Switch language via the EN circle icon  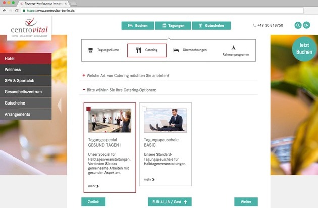pyautogui.click(x=306, y=25)
